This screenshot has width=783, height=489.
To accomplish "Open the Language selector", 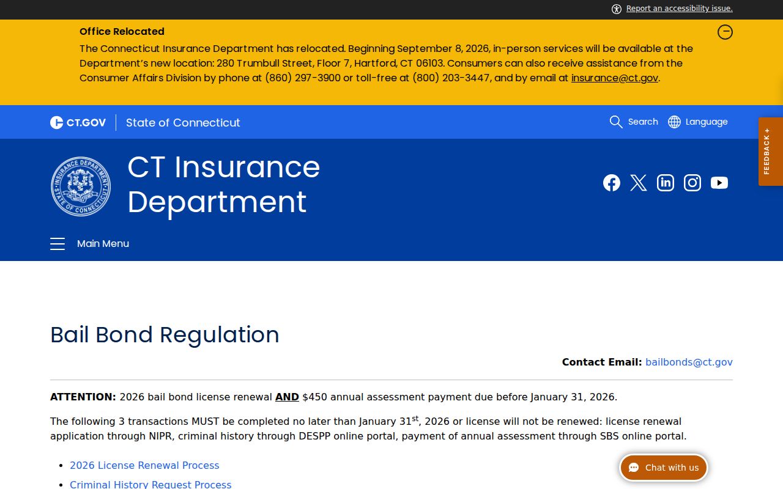I will pos(698,122).
